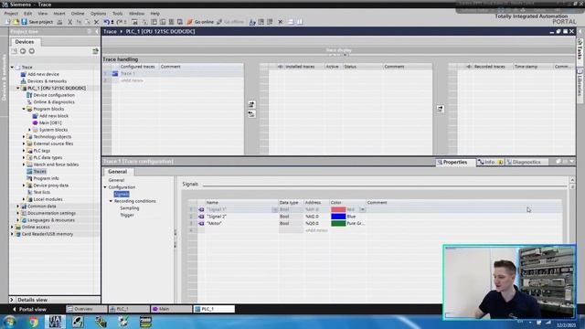Click the blue color swatch of Signal 2
The image size is (585, 329).
[338, 217]
